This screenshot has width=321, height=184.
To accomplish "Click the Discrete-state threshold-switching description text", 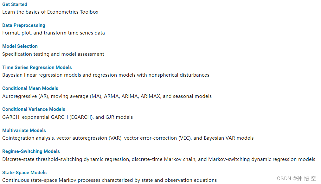I will [159, 159].
